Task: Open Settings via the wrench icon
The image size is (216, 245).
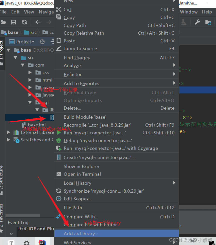Action: click(x=197, y=22)
